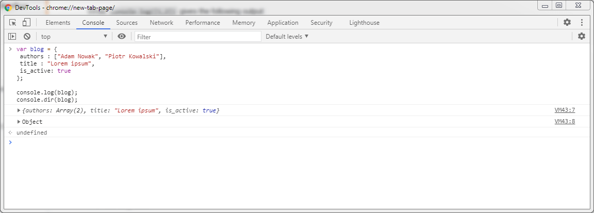
Task: Open the Lighthouse tab
Action: (365, 23)
